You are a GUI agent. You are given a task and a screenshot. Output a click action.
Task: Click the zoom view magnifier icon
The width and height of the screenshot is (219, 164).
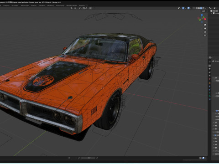[205, 25]
